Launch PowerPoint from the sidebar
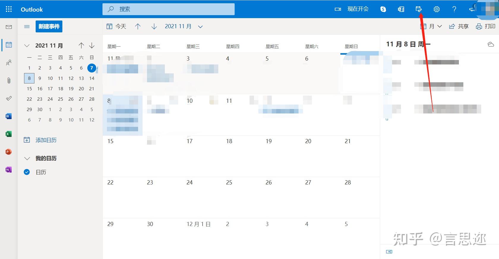The height and width of the screenshot is (259, 499). (9, 152)
